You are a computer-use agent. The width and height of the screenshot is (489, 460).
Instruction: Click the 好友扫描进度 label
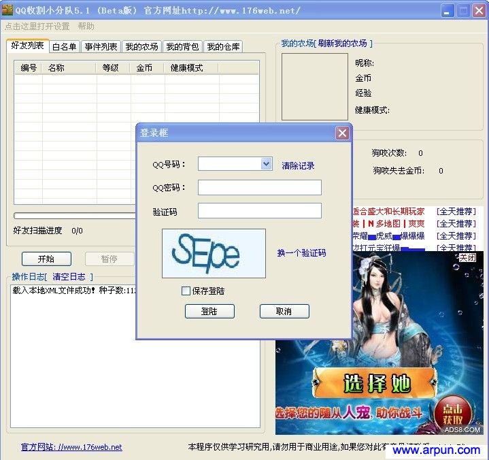[x=37, y=231]
